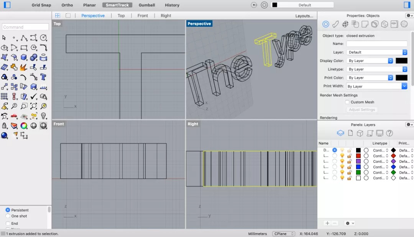Turn off SmartTrack
The image size is (414, 237).
click(117, 5)
